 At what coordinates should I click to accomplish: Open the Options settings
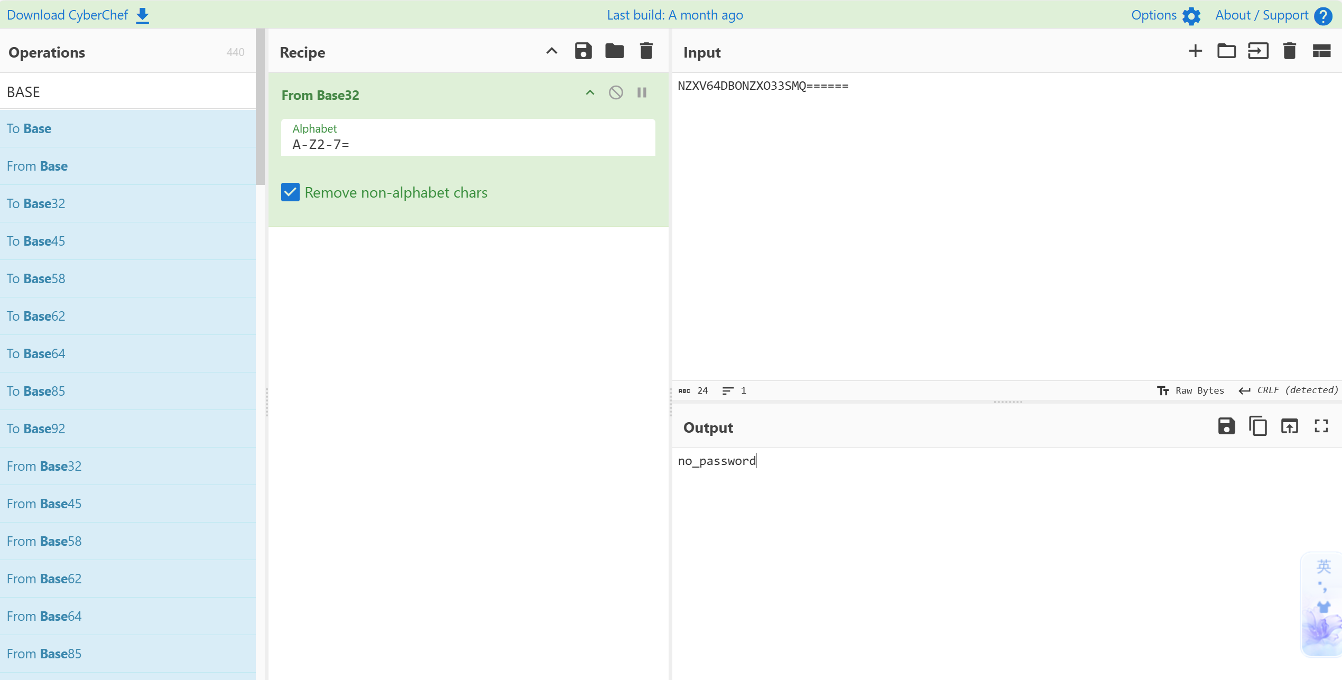1165,15
